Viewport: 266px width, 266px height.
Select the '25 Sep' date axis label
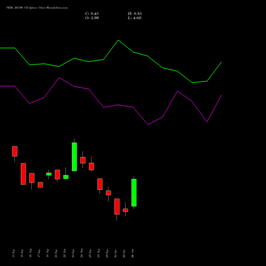(x=90, y=253)
